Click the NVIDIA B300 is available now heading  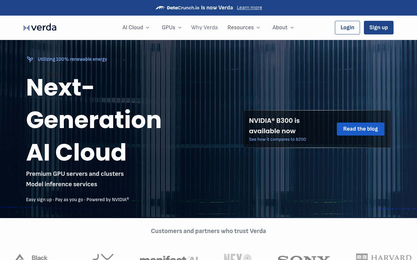274,126
